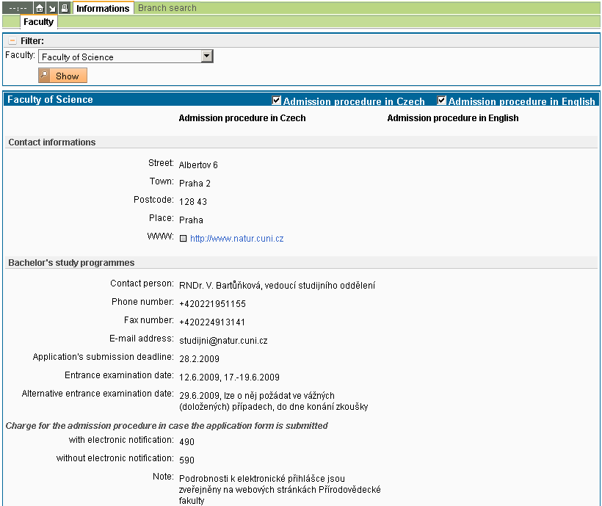
Task: Click the fax number +420224913141
Action: click(212, 322)
